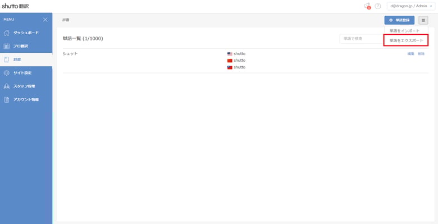Click the アカウント情報 document icon
Image resolution: width=438 pixels, height=224 pixels.
click(x=7, y=100)
